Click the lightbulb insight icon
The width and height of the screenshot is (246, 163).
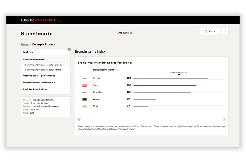(79, 119)
